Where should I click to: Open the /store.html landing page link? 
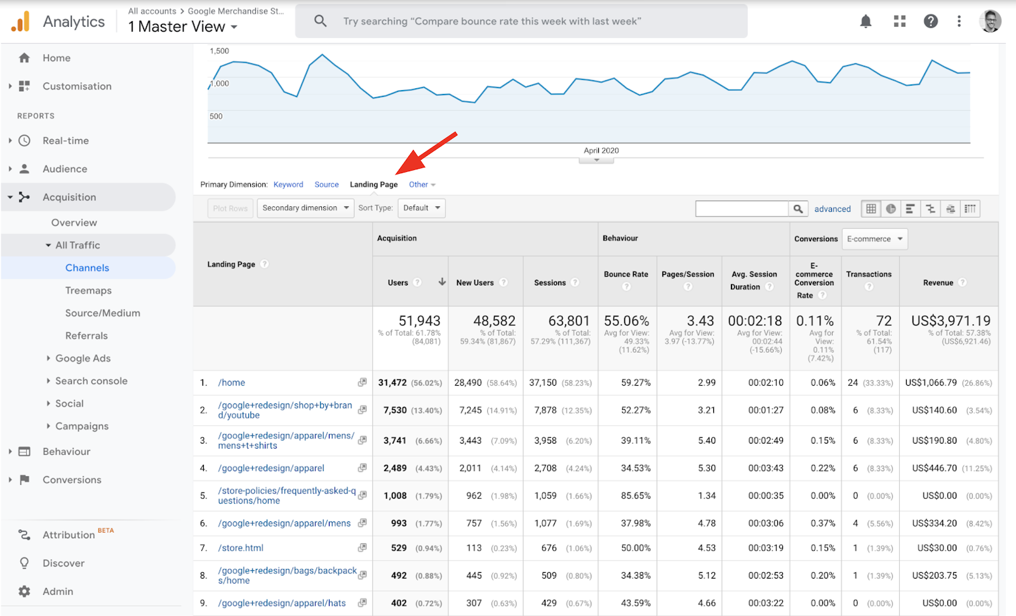coord(241,547)
